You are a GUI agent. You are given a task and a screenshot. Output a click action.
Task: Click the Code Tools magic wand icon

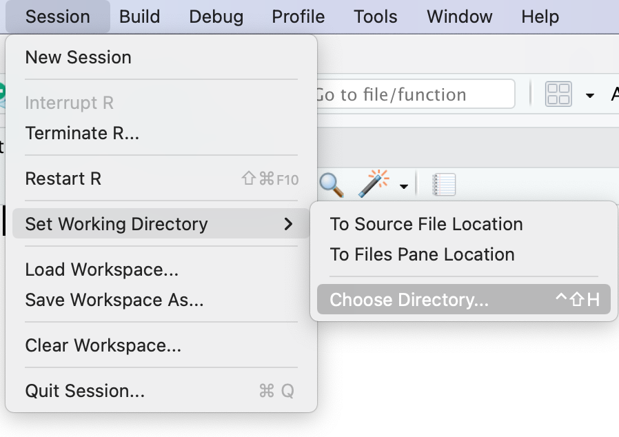click(x=374, y=184)
